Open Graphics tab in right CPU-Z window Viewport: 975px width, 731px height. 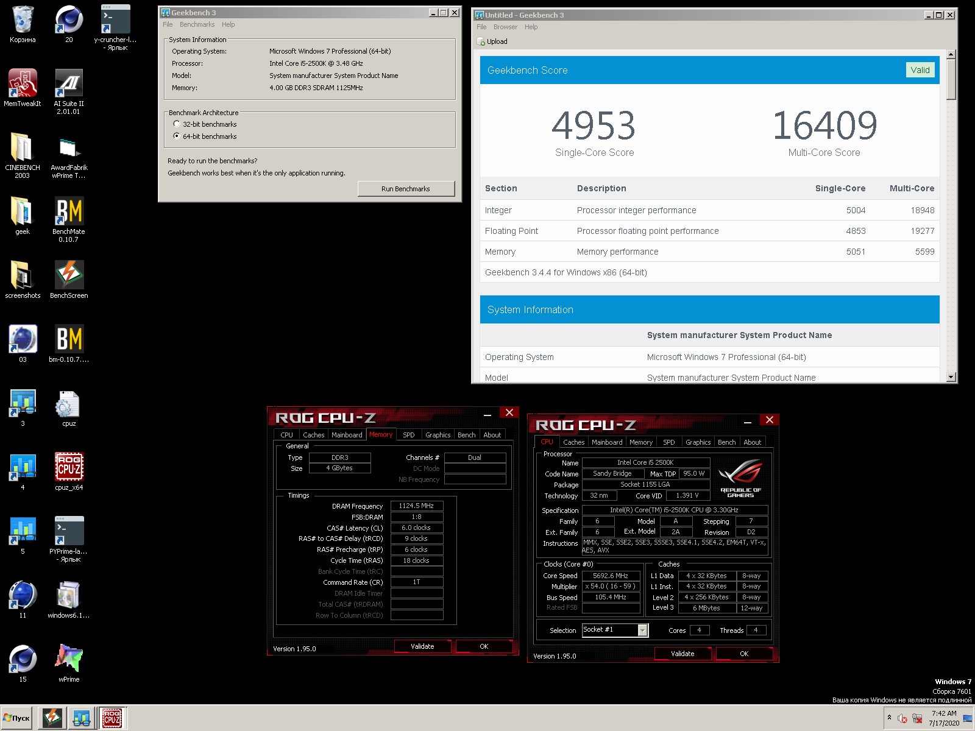click(698, 442)
